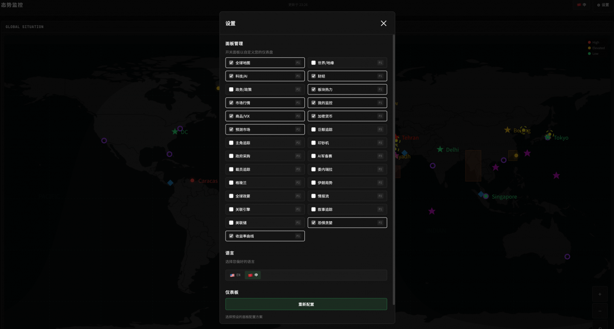Disable the 加密货币 panel checkbox

(x=313, y=116)
